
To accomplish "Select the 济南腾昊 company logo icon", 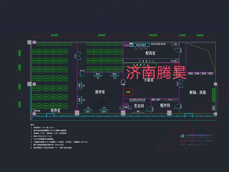I will click(182, 136).
